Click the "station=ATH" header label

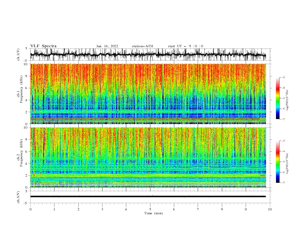142,46
